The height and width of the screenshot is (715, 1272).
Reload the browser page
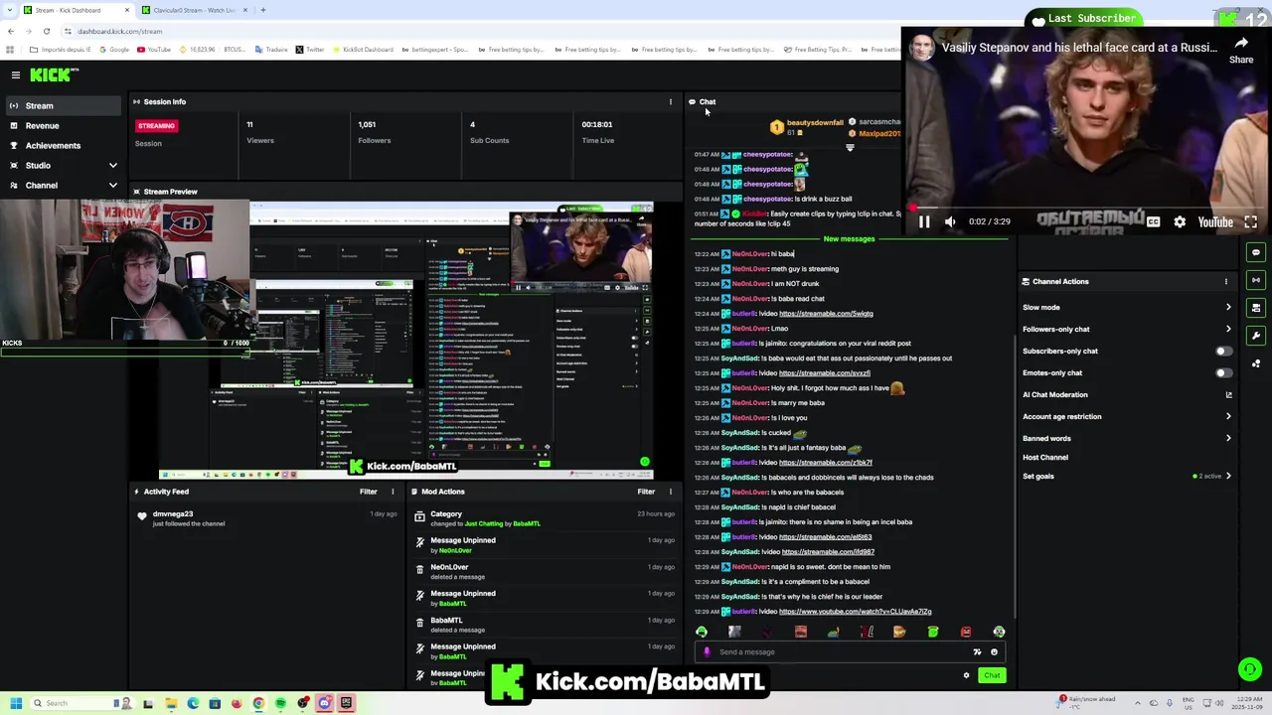(x=46, y=31)
